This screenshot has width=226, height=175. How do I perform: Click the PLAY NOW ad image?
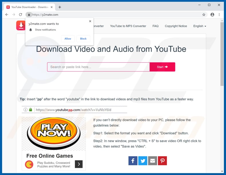54,134
